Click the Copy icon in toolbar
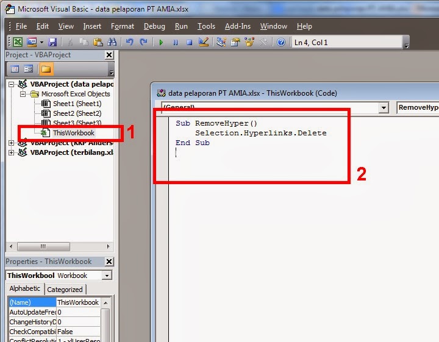 click(x=84, y=42)
